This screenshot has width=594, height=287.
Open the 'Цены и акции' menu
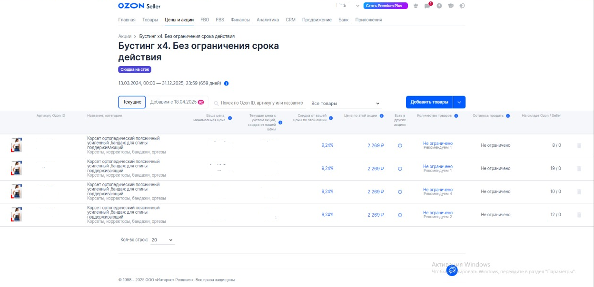179,20
